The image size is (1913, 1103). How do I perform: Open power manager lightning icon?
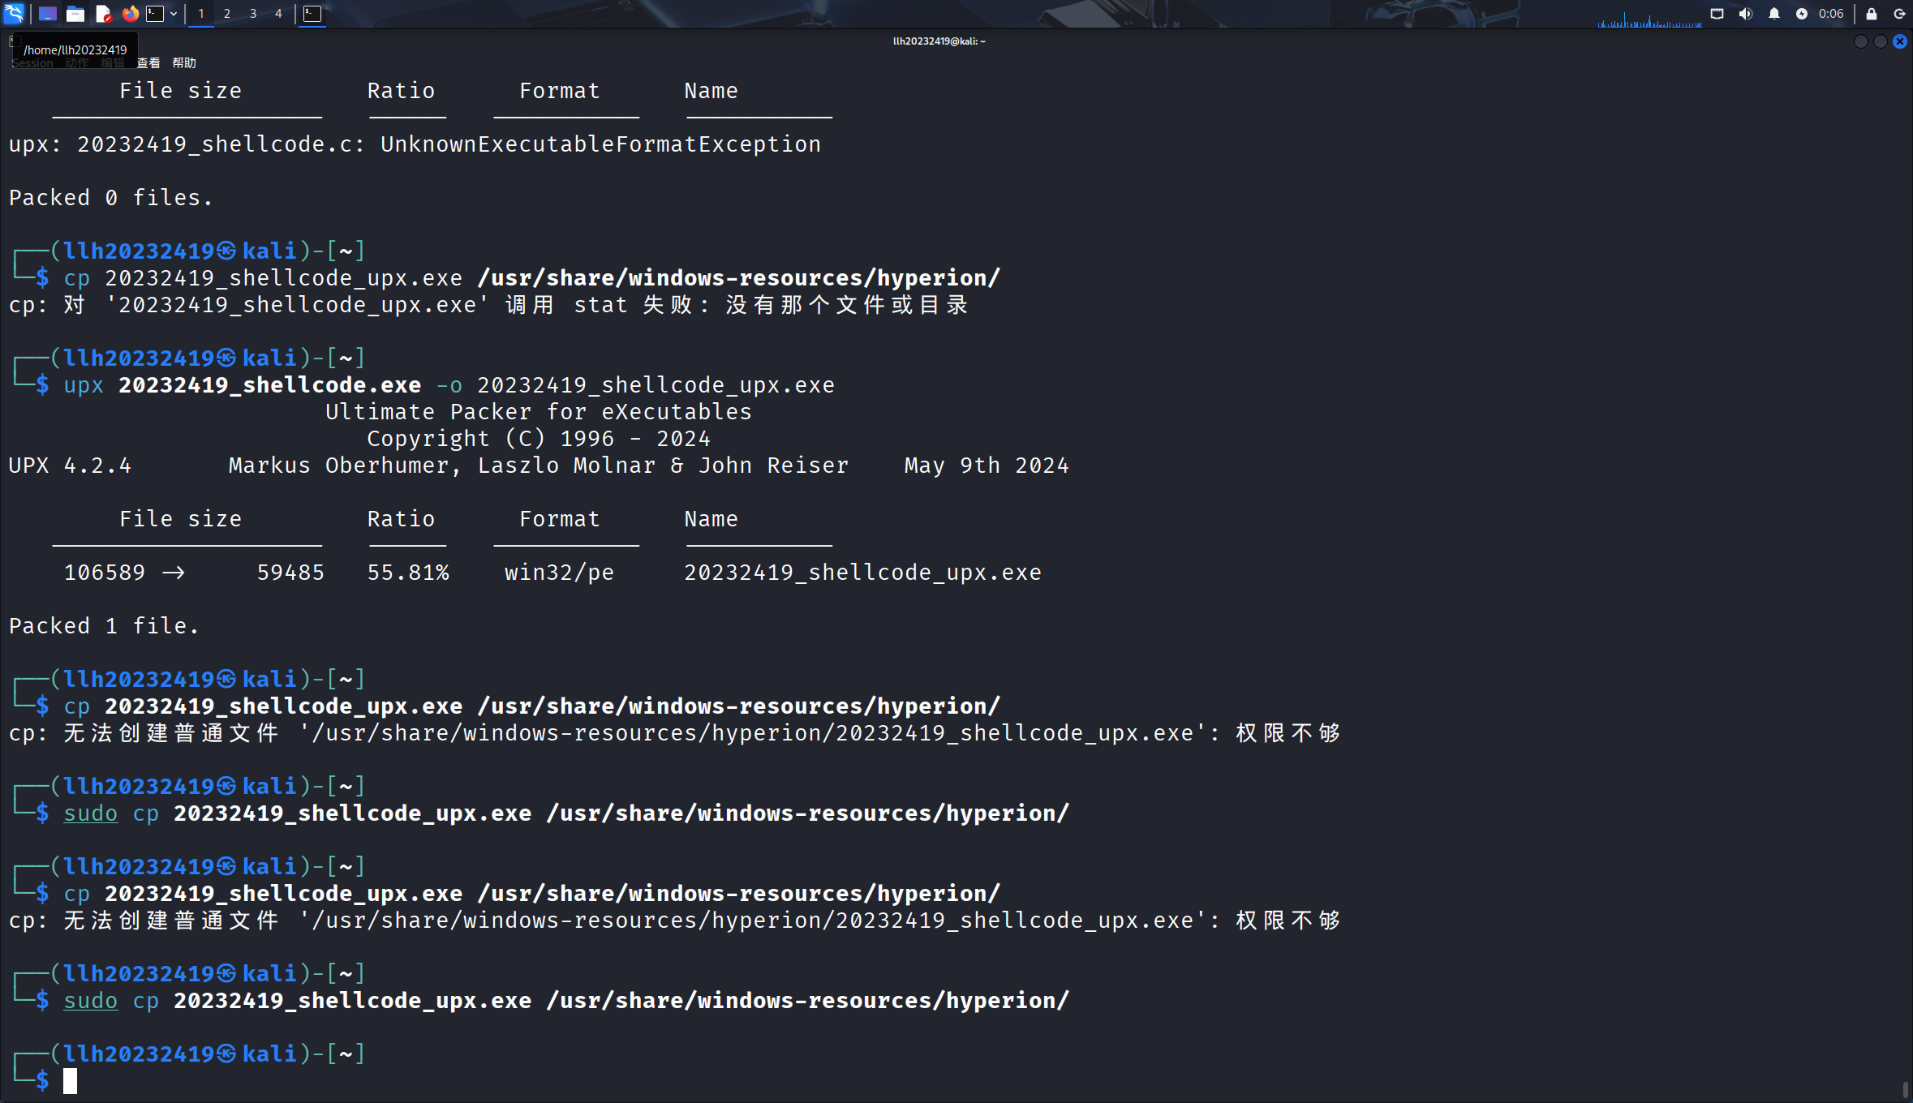(1802, 14)
